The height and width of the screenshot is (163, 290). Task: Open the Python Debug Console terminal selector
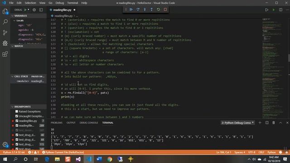pyautogui.click(x=237, y=123)
